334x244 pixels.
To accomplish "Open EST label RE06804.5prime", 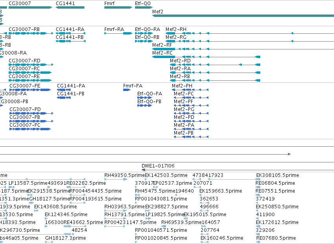I will (x=275, y=183).
